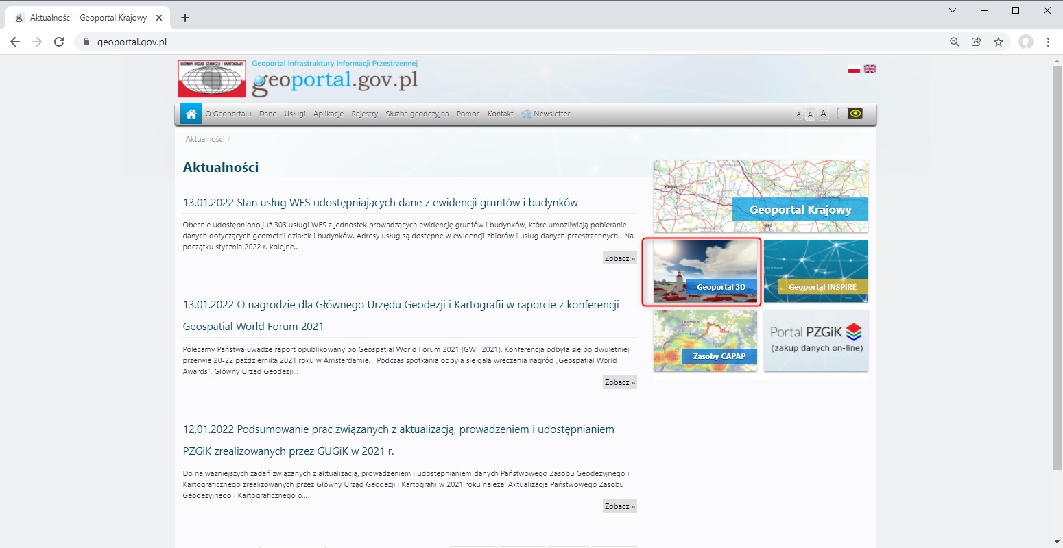Viewport: 1063px width, 548px height.
Task: Click the scrollbar down arrow
Action: click(1057, 543)
